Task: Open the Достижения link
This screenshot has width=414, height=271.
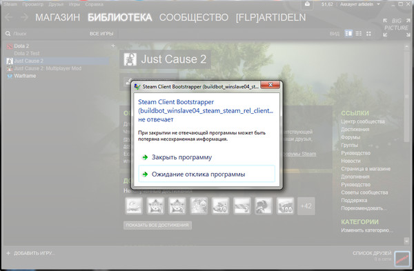Action: click(x=355, y=130)
